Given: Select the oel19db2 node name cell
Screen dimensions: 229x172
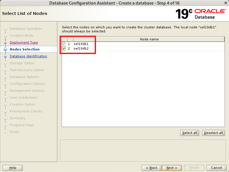Looking at the screenshot, I should pos(149,48).
